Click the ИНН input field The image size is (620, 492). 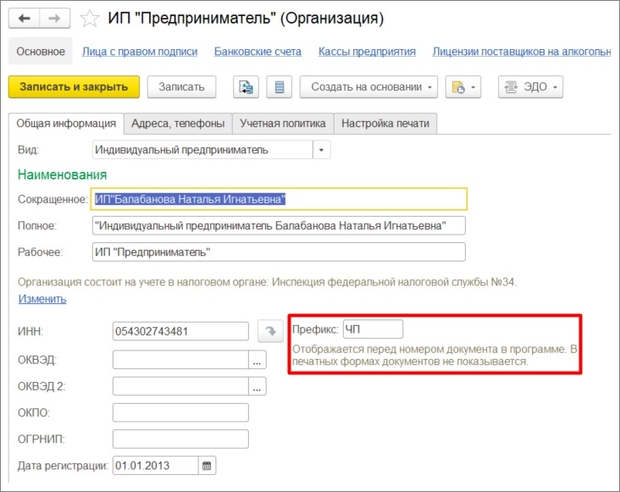[180, 331]
